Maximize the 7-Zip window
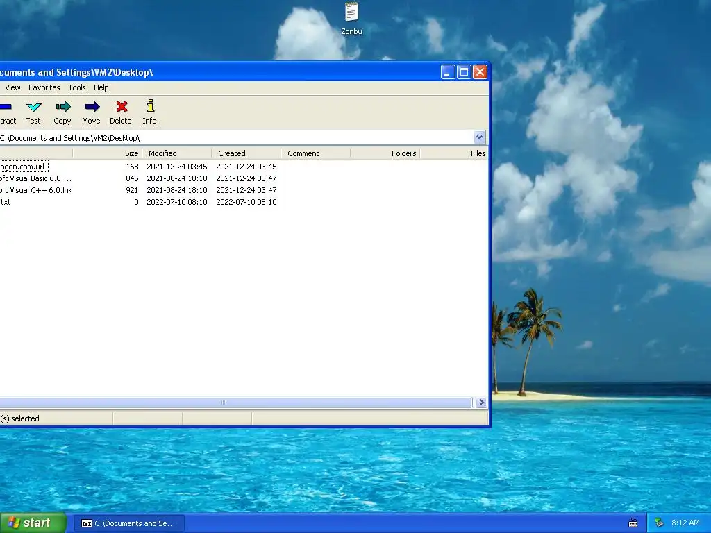711x533 pixels. pos(464,72)
